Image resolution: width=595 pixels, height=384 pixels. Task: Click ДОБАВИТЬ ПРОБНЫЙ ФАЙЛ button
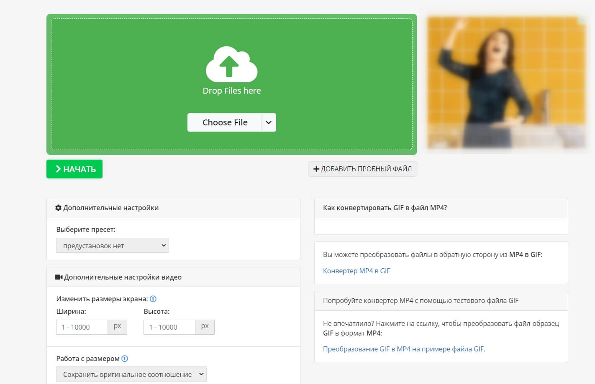[362, 169]
